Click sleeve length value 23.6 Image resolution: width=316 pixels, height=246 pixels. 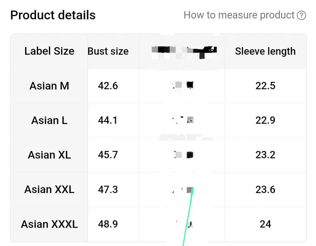[265, 190]
